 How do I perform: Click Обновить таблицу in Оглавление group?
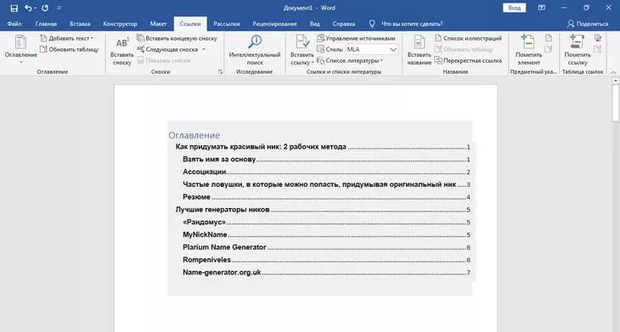click(69, 49)
